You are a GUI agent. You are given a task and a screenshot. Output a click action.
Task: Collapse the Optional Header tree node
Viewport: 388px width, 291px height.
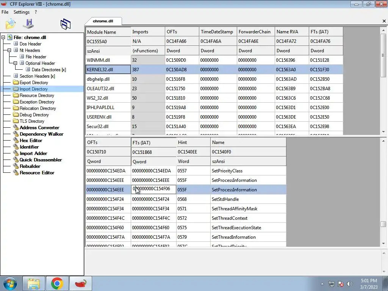pyautogui.click(x=15, y=63)
